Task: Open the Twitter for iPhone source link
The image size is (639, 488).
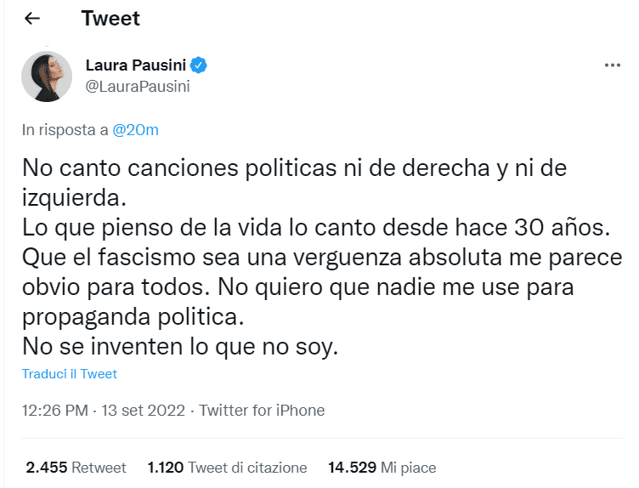Action: pos(262,411)
